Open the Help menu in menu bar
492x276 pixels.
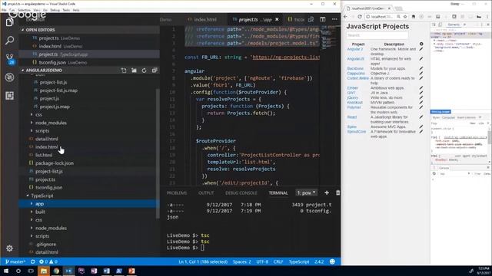click(76, 10)
